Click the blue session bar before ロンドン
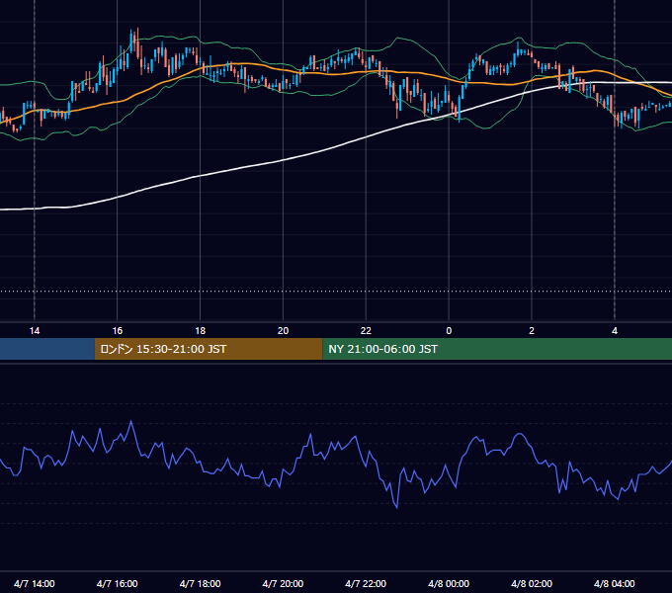Image resolution: width=672 pixels, height=593 pixels. pyautogui.click(x=47, y=349)
